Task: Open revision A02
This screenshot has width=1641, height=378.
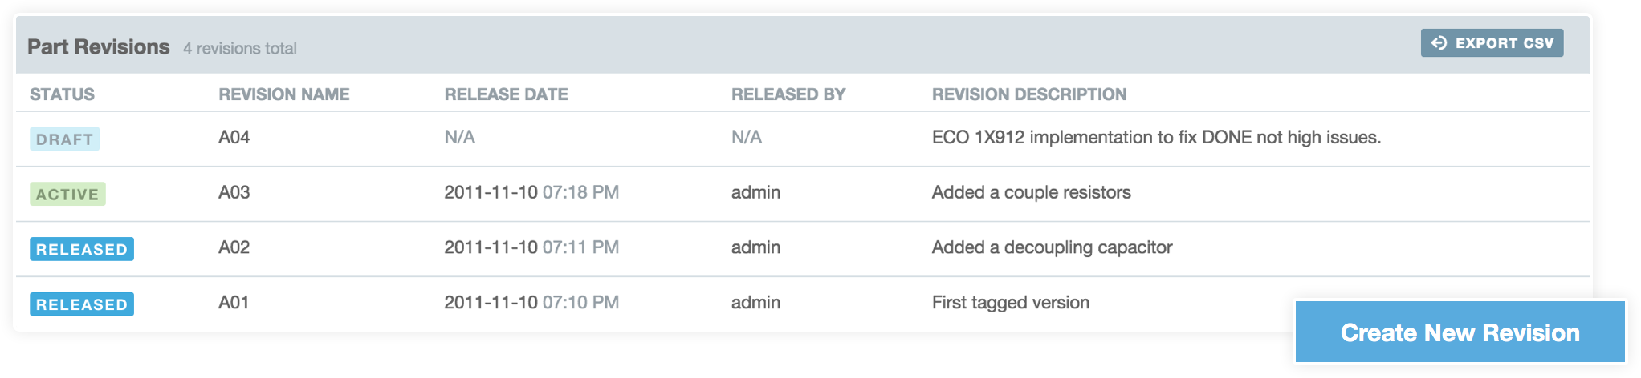Action: point(234,247)
